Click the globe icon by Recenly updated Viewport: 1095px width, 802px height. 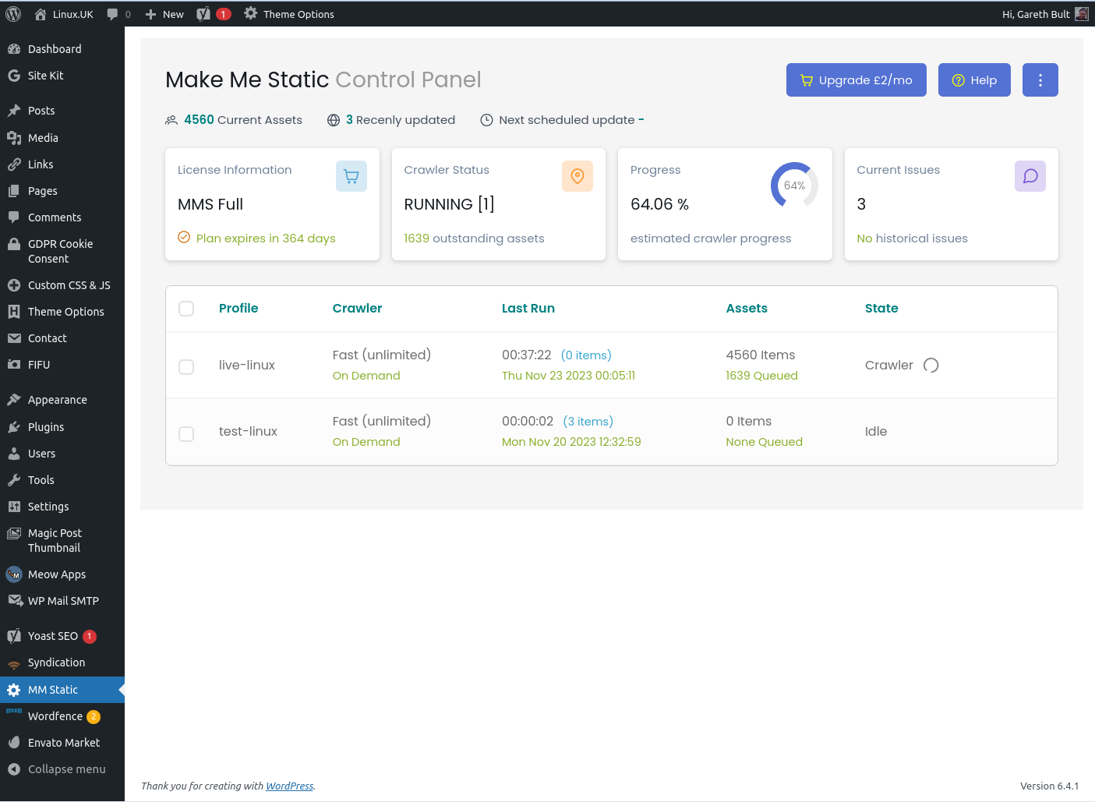334,120
